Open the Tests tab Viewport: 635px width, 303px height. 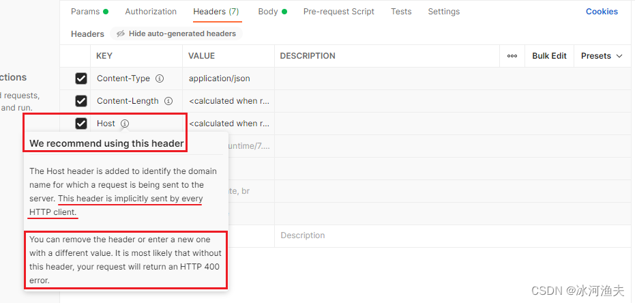[401, 12]
